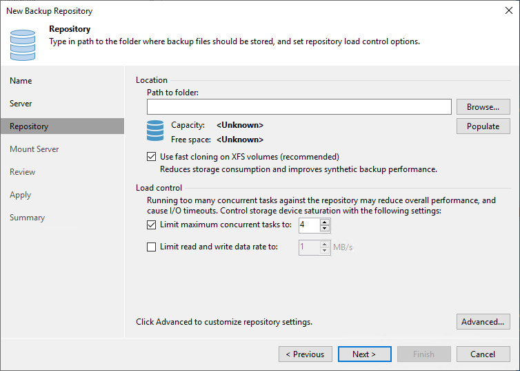520x371 pixels.
Task: Increase concurrent tasks with up arrow
Action: 325,221
